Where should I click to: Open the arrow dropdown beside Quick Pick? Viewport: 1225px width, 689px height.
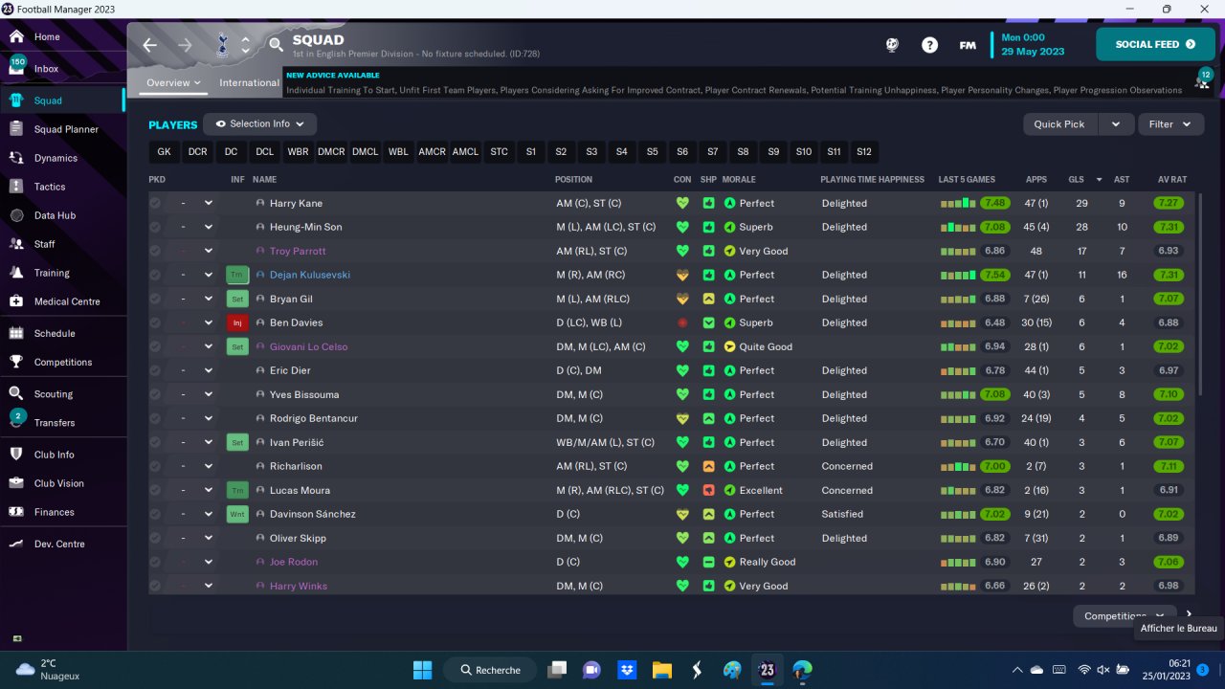[x=1115, y=124]
